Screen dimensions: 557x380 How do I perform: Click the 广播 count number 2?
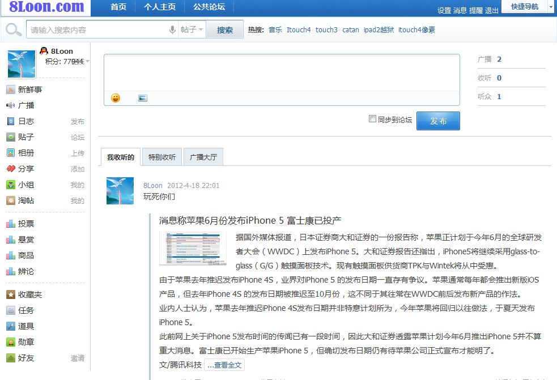pos(499,59)
